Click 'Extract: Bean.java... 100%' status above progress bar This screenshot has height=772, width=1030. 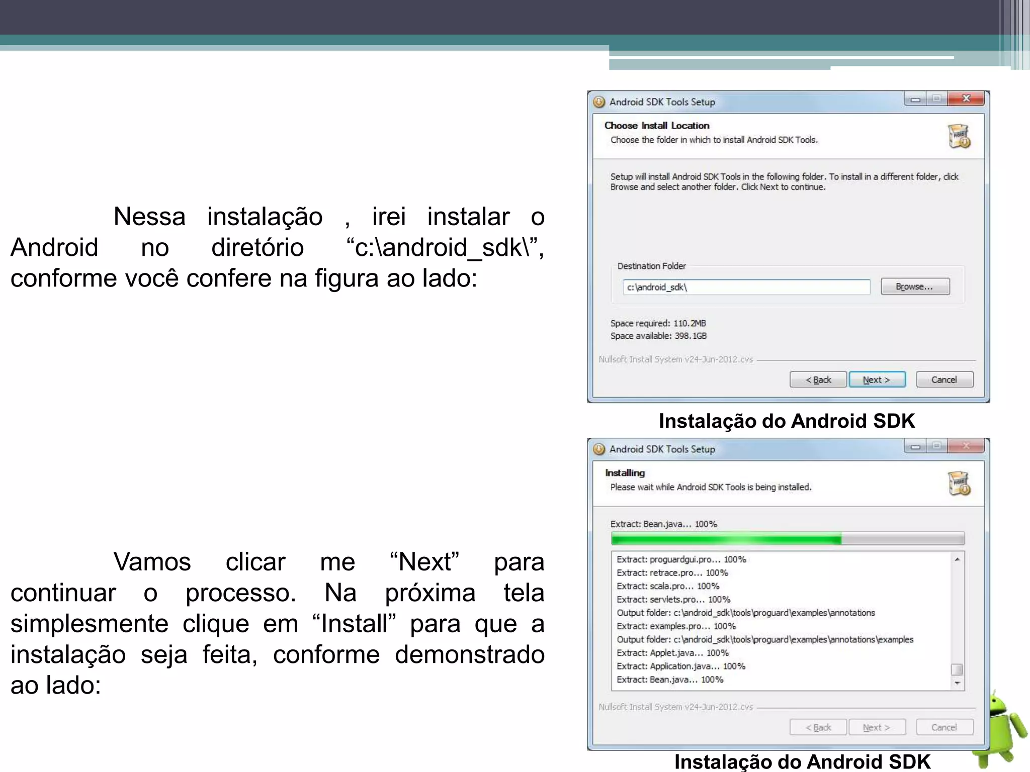click(664, 524)
